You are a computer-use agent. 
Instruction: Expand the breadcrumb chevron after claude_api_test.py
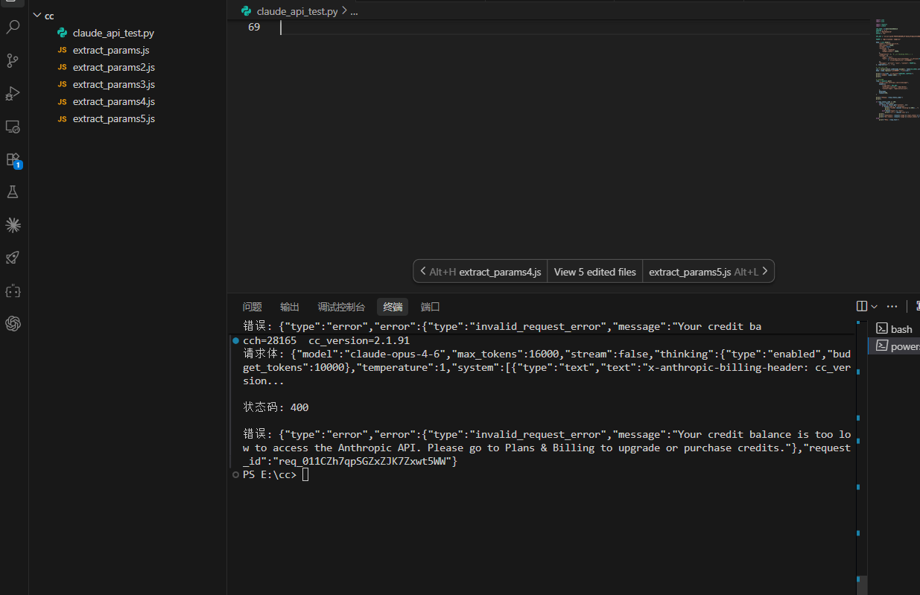pyautogui.click(x=344, y=11)
